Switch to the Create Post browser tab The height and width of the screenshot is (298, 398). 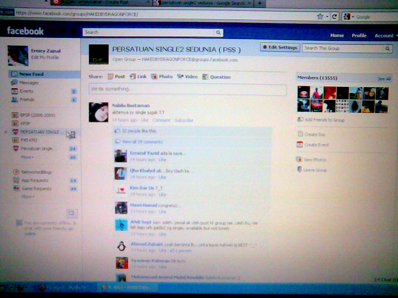coord(101,2)
